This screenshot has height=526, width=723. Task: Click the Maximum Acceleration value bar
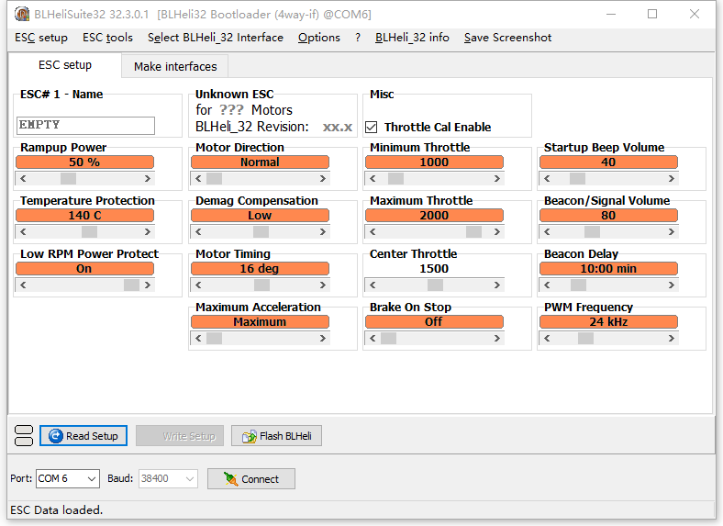[x=260, y=321]
